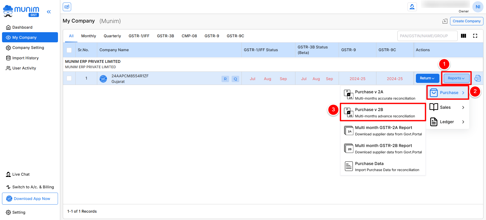
Task: Click the Munim GST logo
Action: coord(21,11)
